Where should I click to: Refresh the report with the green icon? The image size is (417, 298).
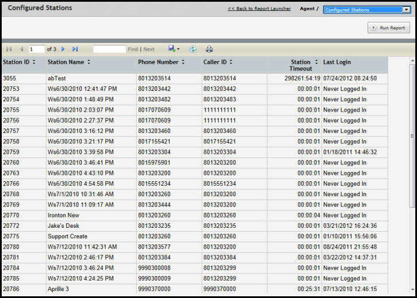pos(193,49)
